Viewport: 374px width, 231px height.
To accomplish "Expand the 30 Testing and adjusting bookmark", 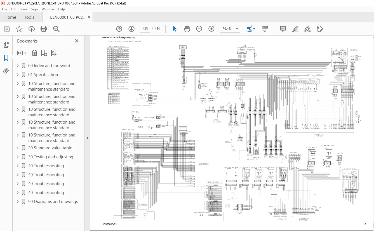I will coord(18,157).
